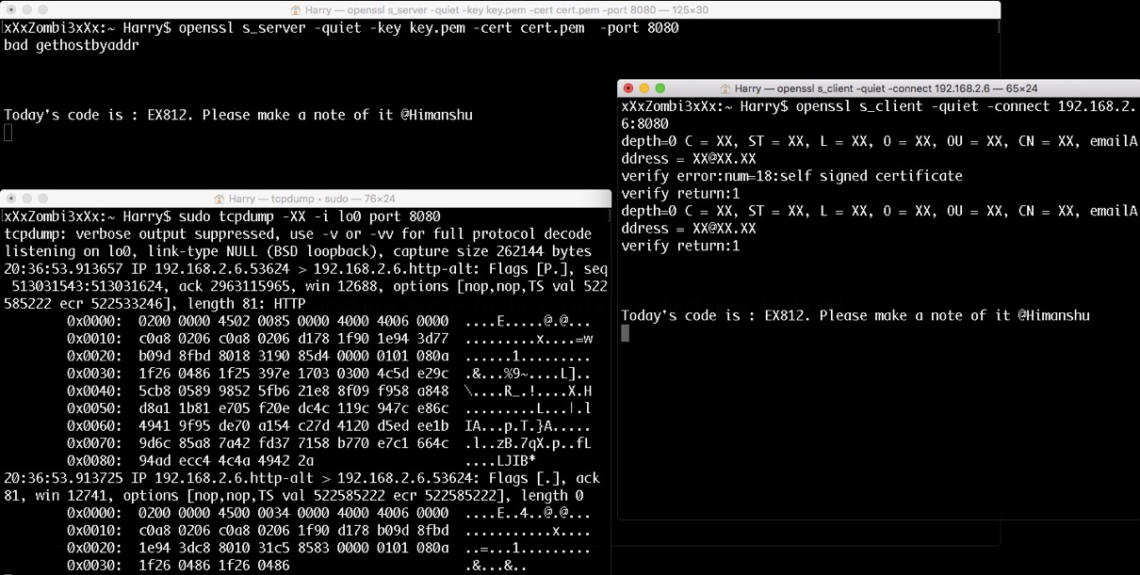Viewport: 1140px width, 575px height.
Task: Close the tcpdump terminal window
Action: click(x=11, y=199)
